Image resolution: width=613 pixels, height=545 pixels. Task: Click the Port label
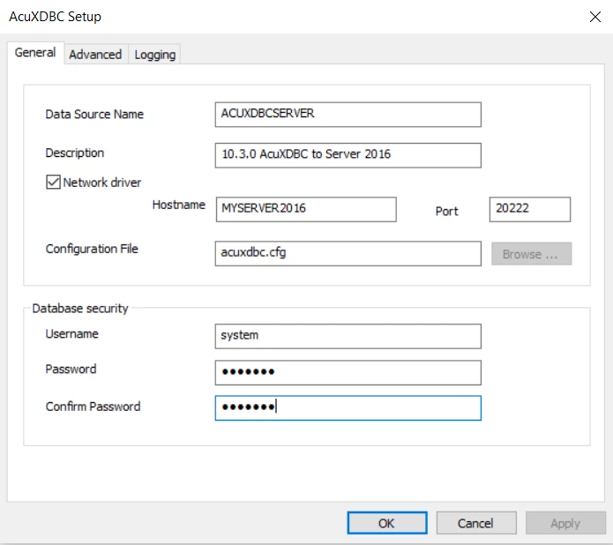(x=446, y=211)
